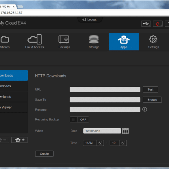Click the Test button

pos(151,90)
